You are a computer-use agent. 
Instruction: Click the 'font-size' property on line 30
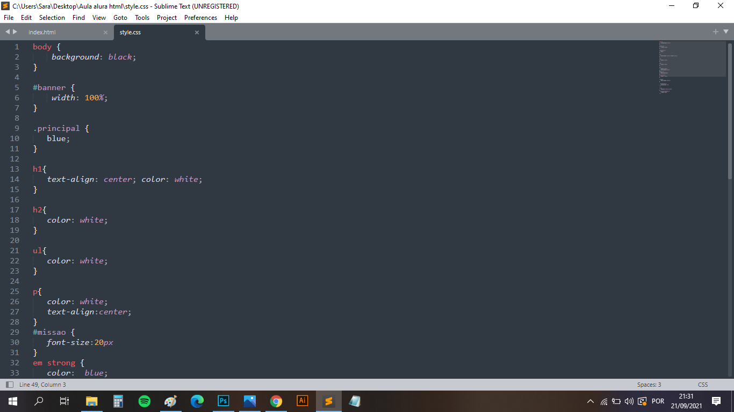(68, 342)
